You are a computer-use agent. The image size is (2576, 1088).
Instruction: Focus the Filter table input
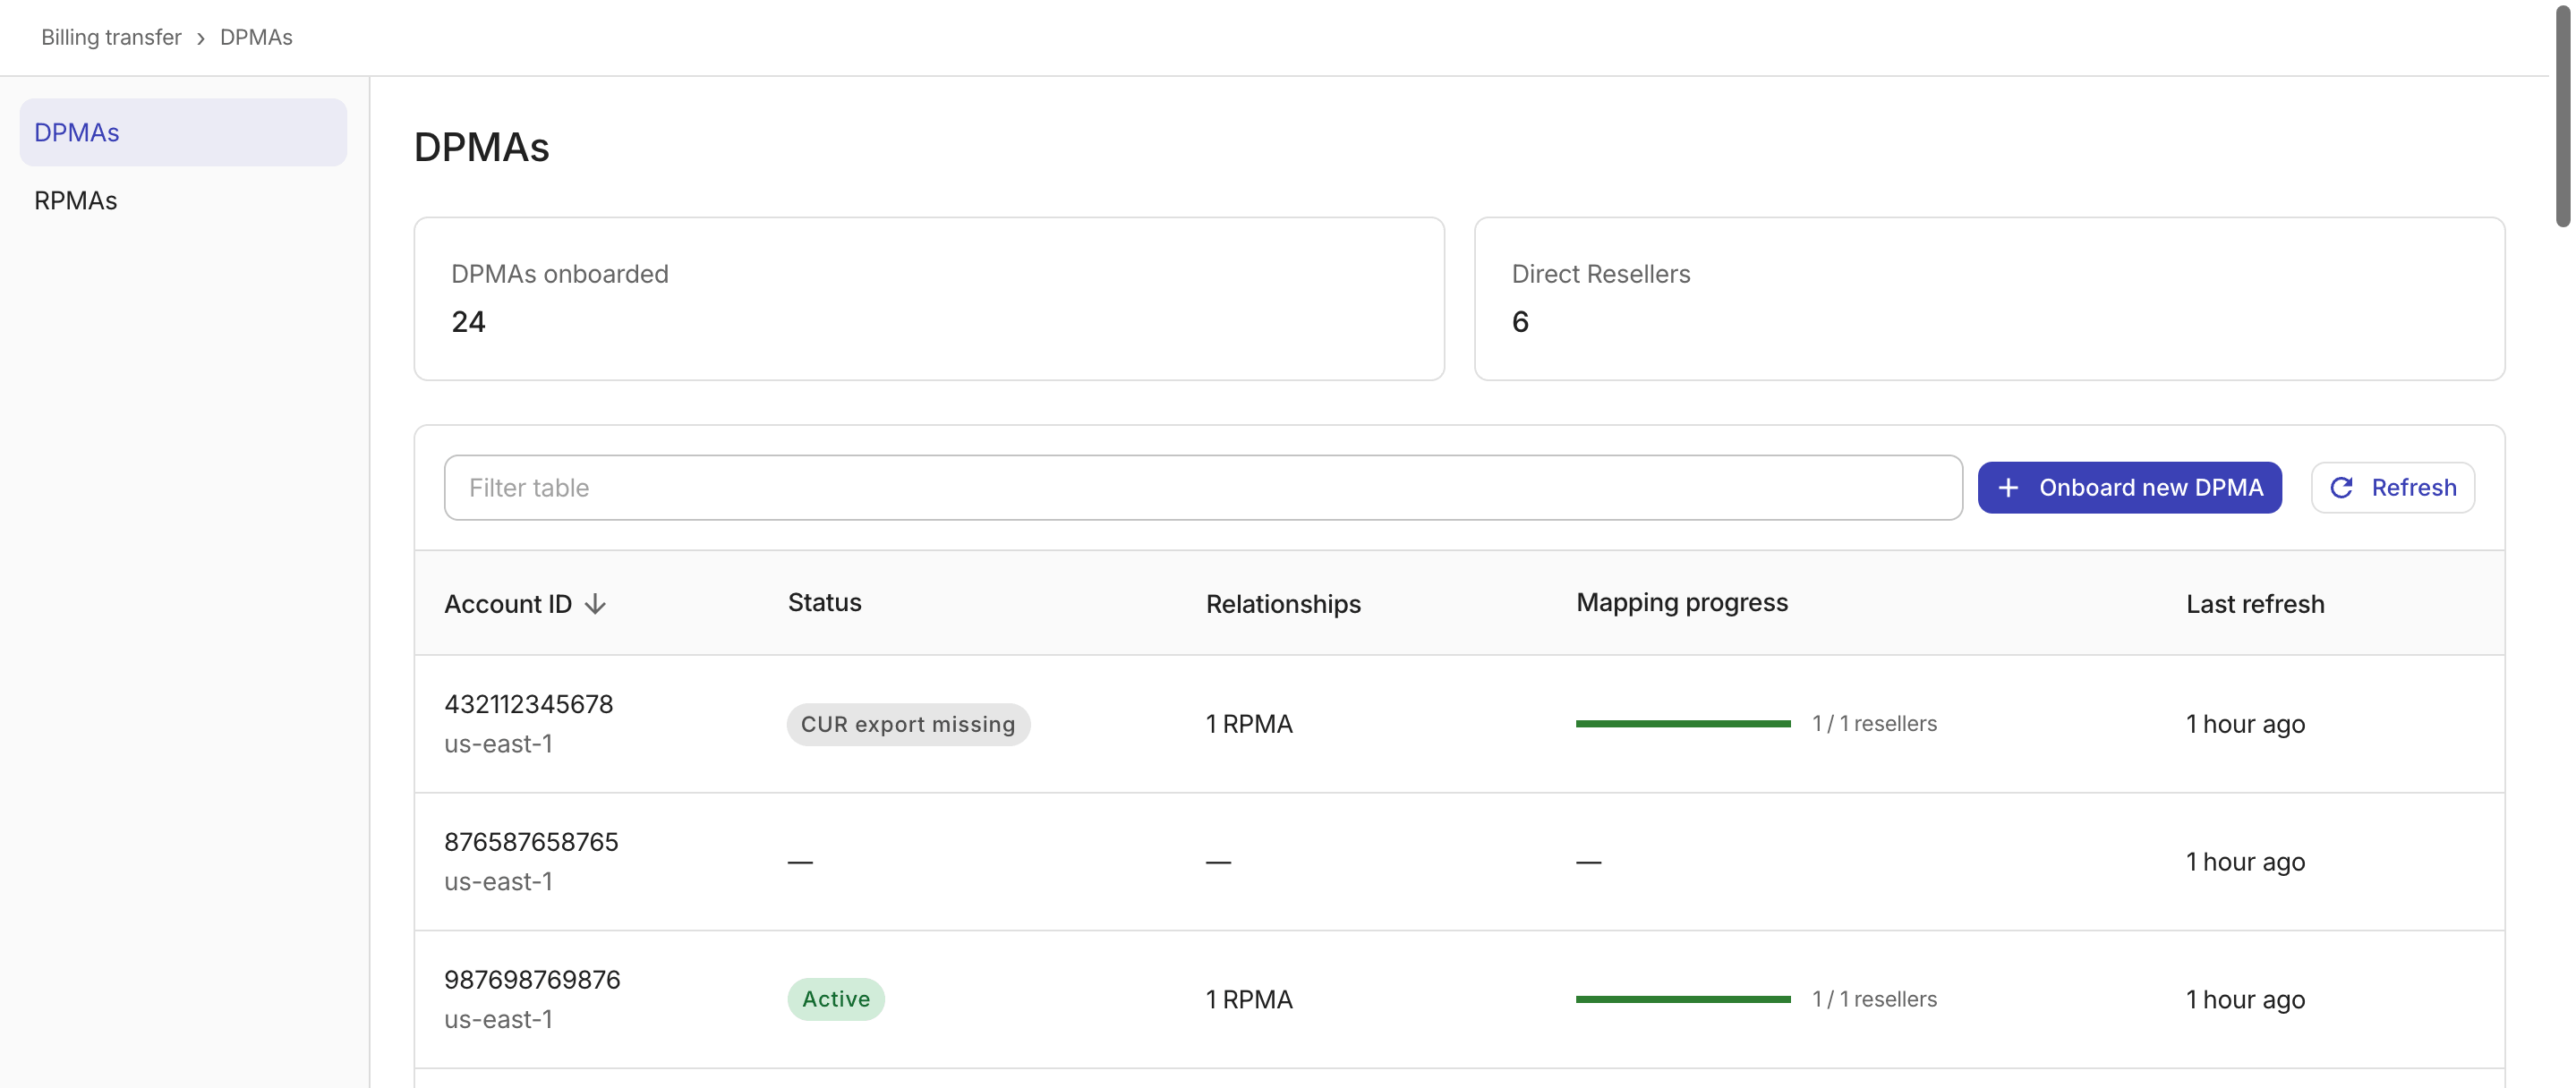pos(1203,488)
